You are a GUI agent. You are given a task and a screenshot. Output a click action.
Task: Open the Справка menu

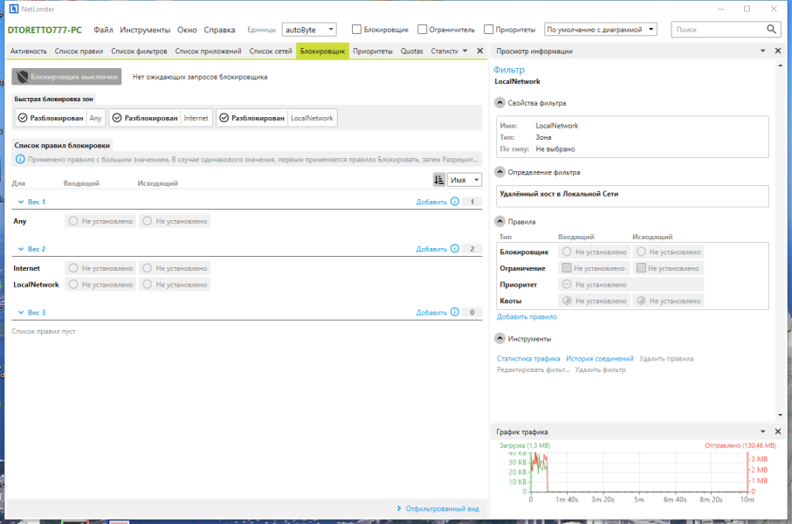(219, 30)
